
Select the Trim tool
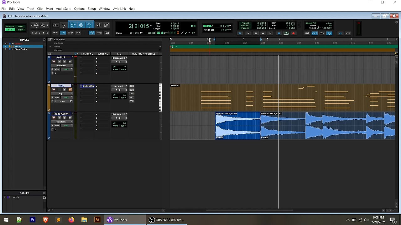pos(73,25)
